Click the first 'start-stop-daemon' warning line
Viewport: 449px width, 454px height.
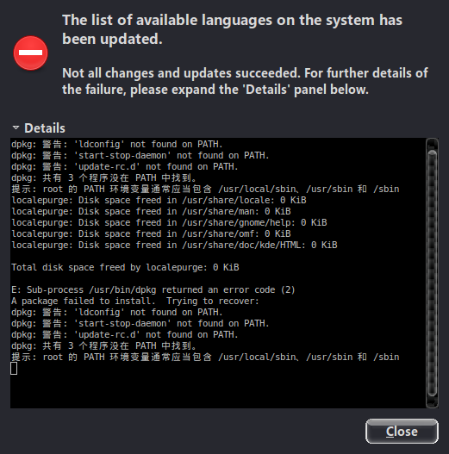[140, 155]
